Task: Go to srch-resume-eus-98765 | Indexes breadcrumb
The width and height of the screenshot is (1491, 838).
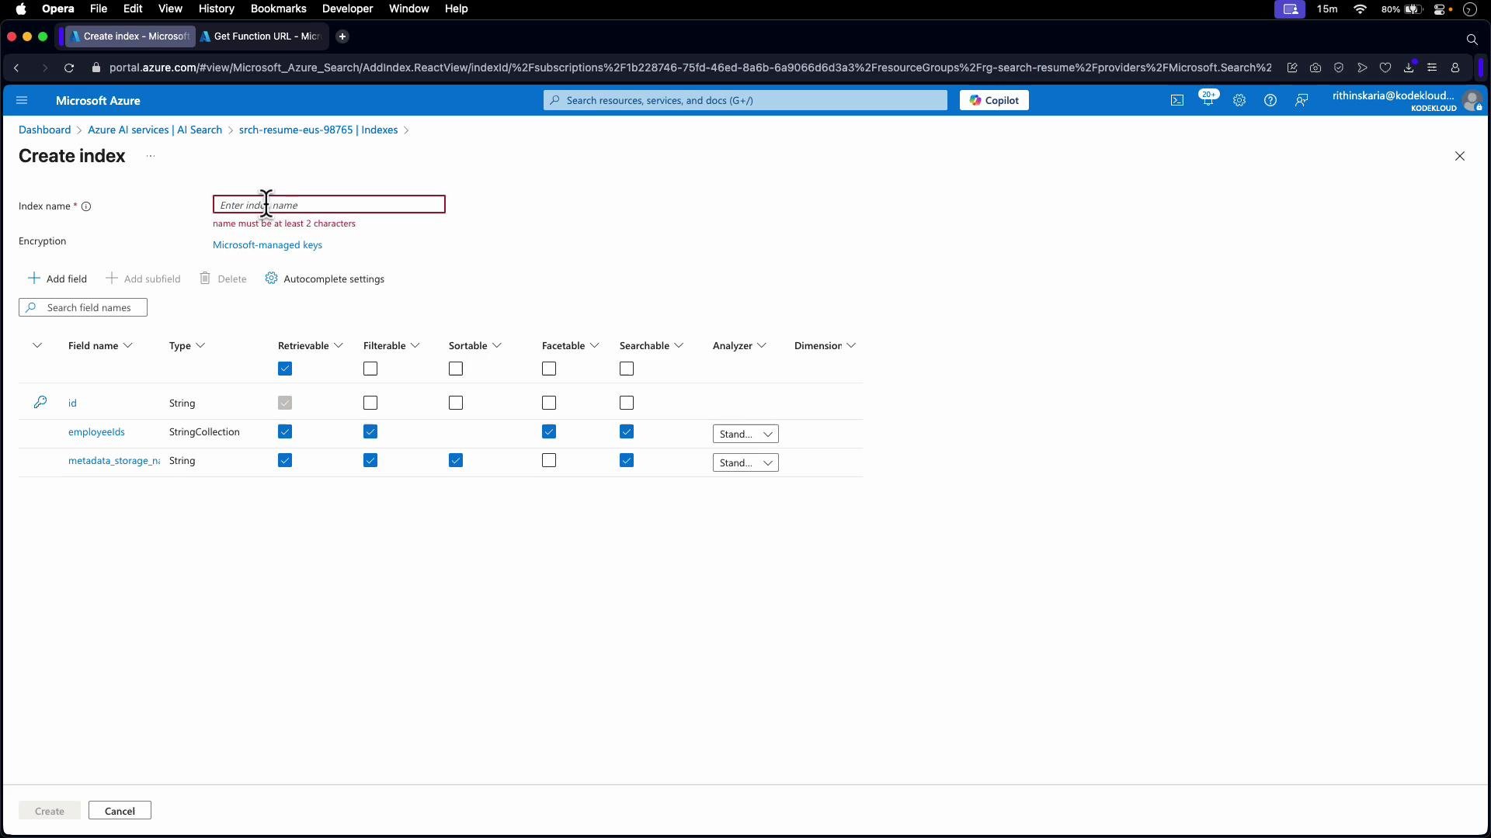Action: (318, 130)
